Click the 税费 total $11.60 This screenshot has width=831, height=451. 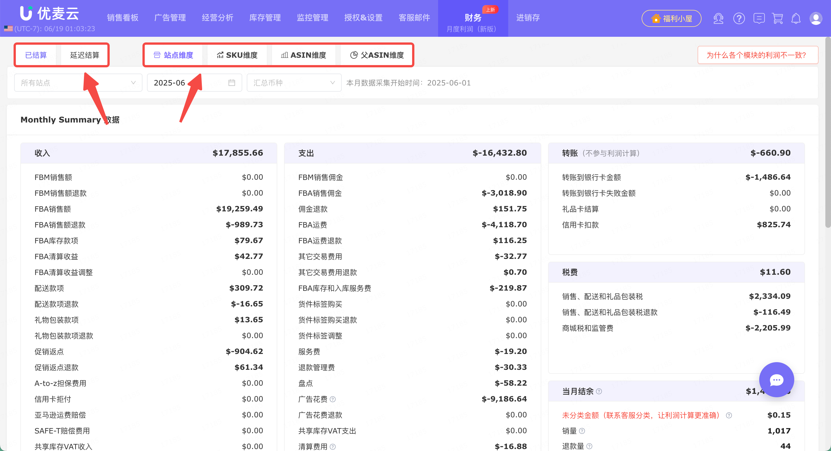[x=775, y=272]
